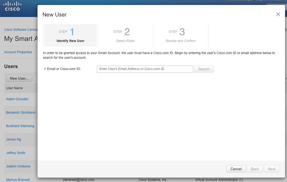Click the User Name column header
The image size is (287, 182).
tap(14, 88)
